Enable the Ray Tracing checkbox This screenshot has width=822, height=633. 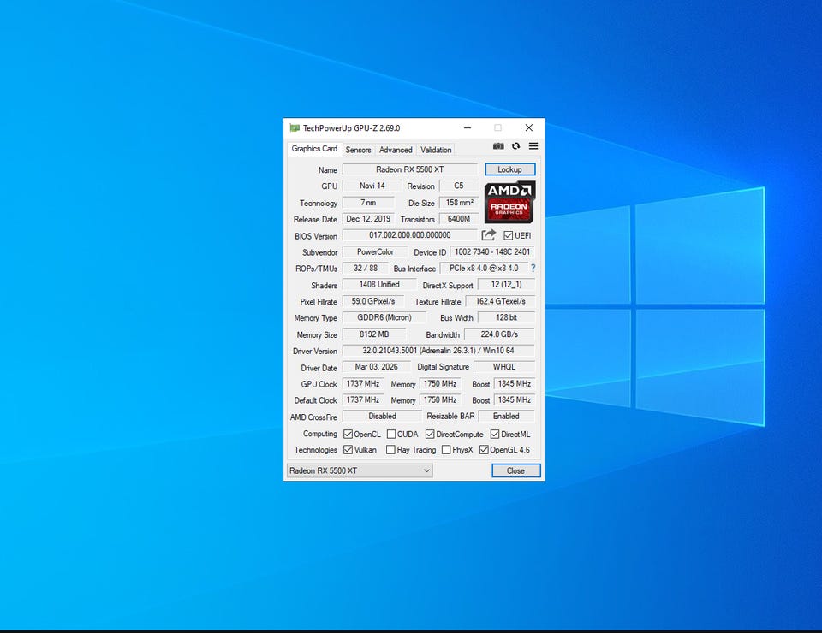390,450
